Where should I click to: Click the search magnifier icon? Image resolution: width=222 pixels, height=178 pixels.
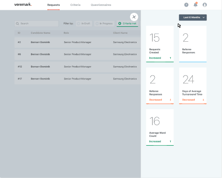pyautogui.click(x=17, y=24)
